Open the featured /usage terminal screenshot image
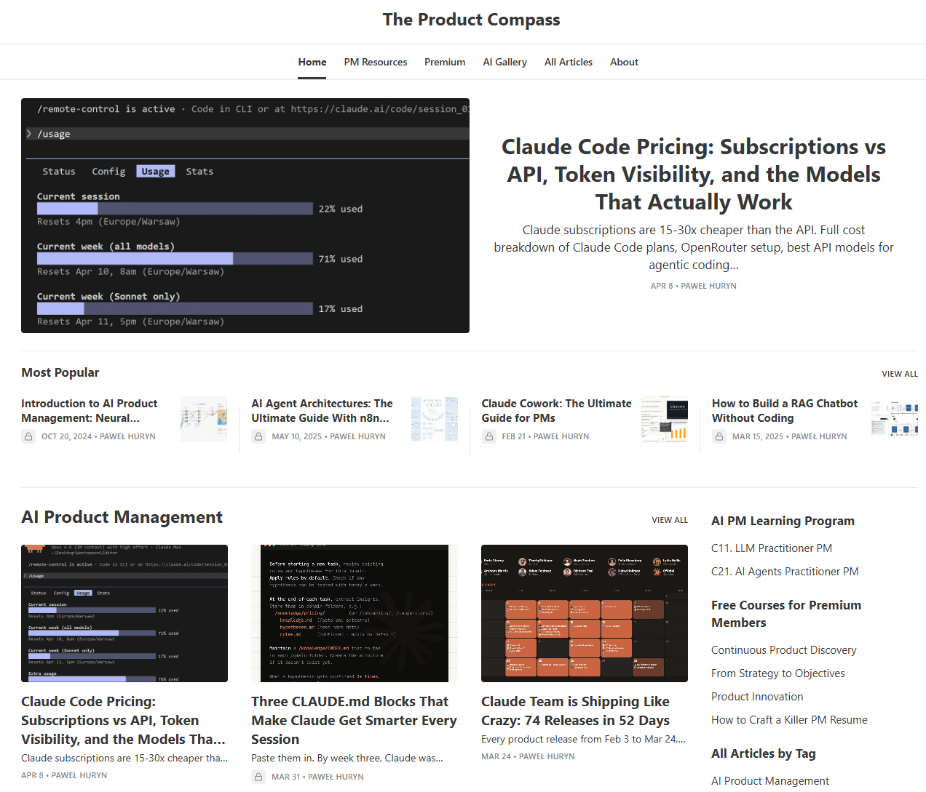 [245, 215]
